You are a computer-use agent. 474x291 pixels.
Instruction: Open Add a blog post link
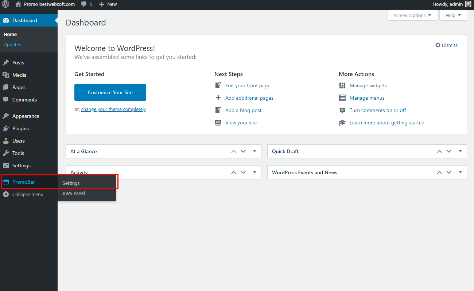244,110
